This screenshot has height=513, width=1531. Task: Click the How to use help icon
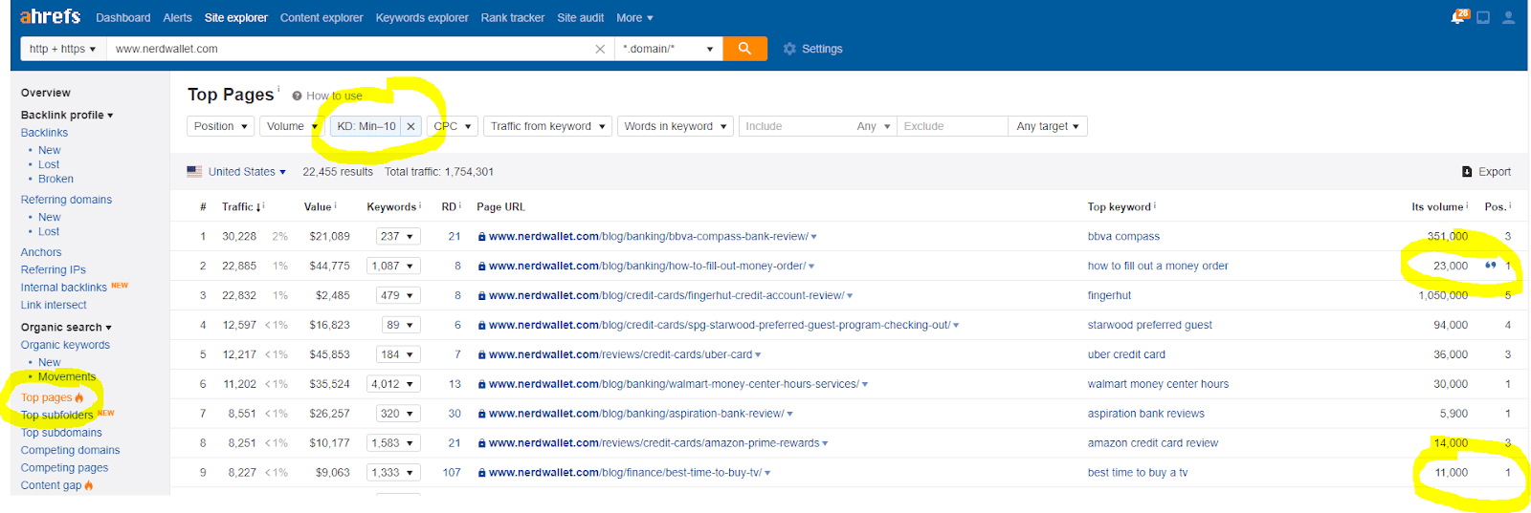[297, 96]
